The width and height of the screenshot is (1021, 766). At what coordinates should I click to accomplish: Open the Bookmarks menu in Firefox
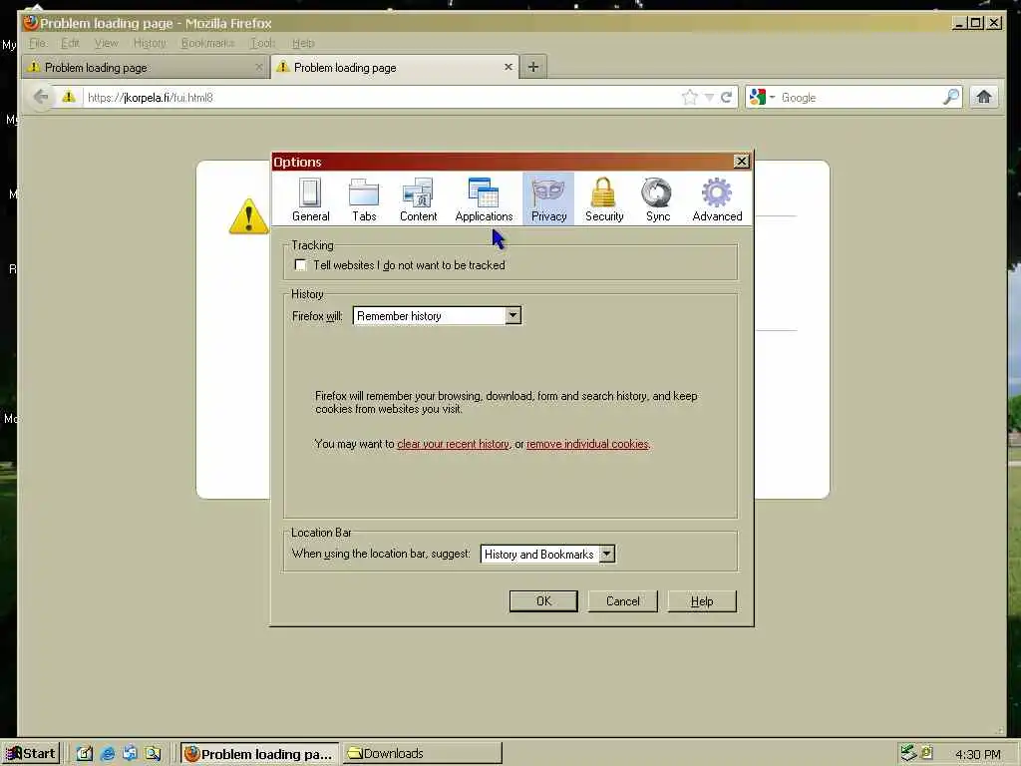pos(207,43)
